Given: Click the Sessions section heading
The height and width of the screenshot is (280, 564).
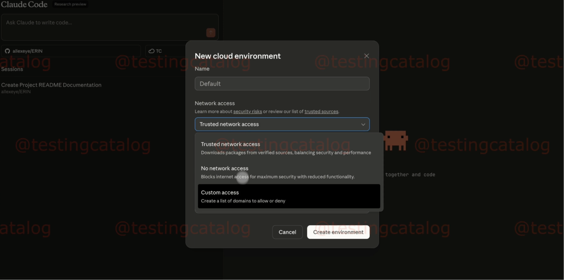Looking at the screenshot, I should point(12,69).
